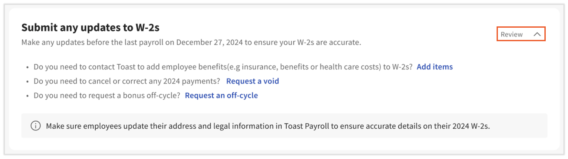
Task: Click the bullet before the bonus off-cycle question
Action: coord(27,96)
